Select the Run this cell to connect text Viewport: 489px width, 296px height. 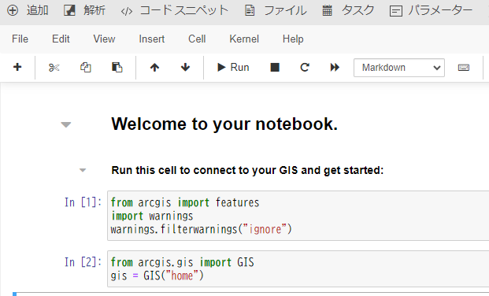coord(247,170)
